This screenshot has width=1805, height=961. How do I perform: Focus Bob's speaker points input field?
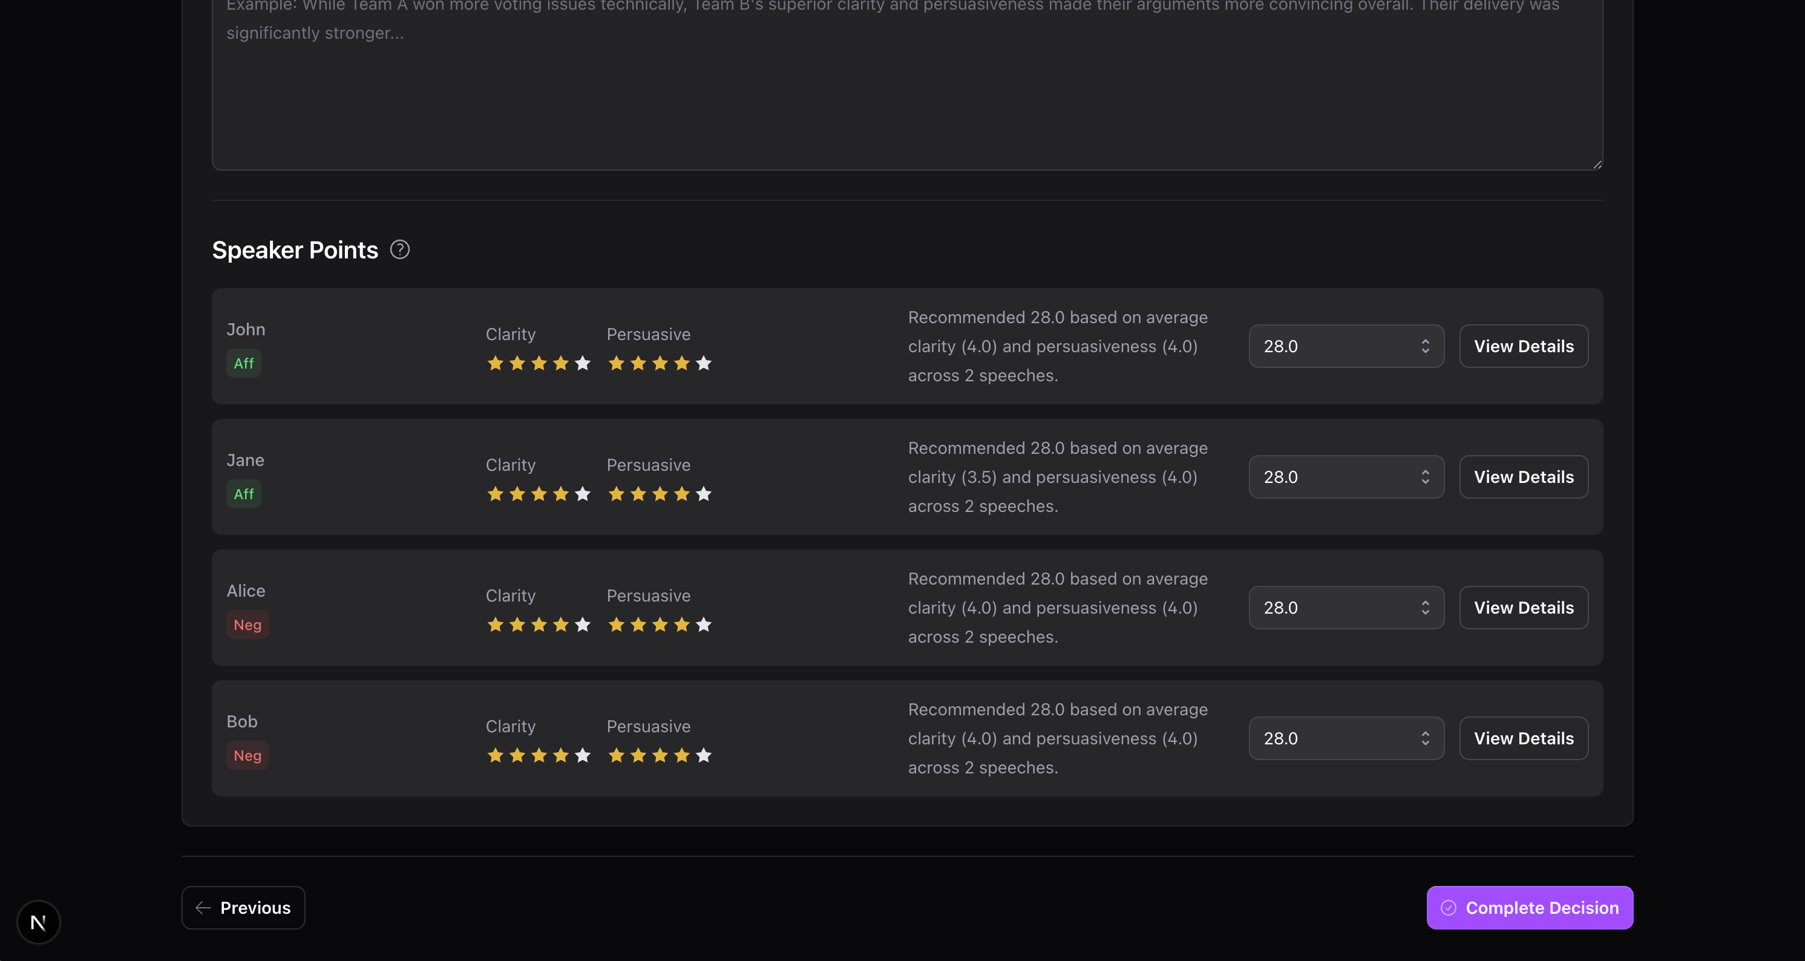pyautogui.click(x=1331, y=738)
